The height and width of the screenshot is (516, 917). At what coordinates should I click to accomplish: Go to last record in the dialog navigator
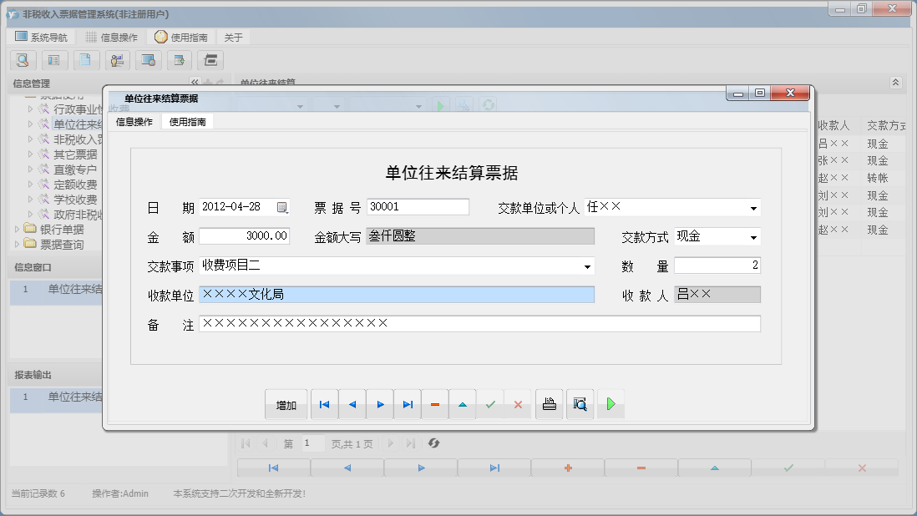(x=408, y=404)
